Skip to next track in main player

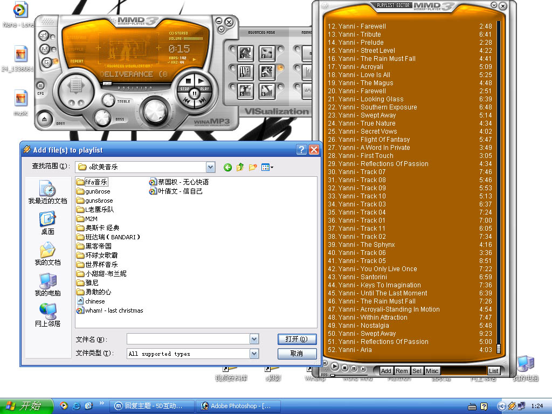203,101
